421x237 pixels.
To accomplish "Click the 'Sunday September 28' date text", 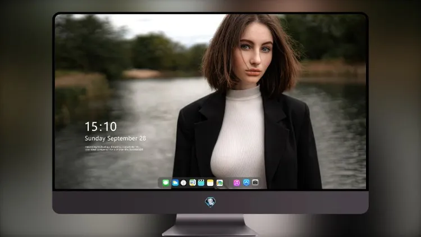I will (x=116, y=138).
